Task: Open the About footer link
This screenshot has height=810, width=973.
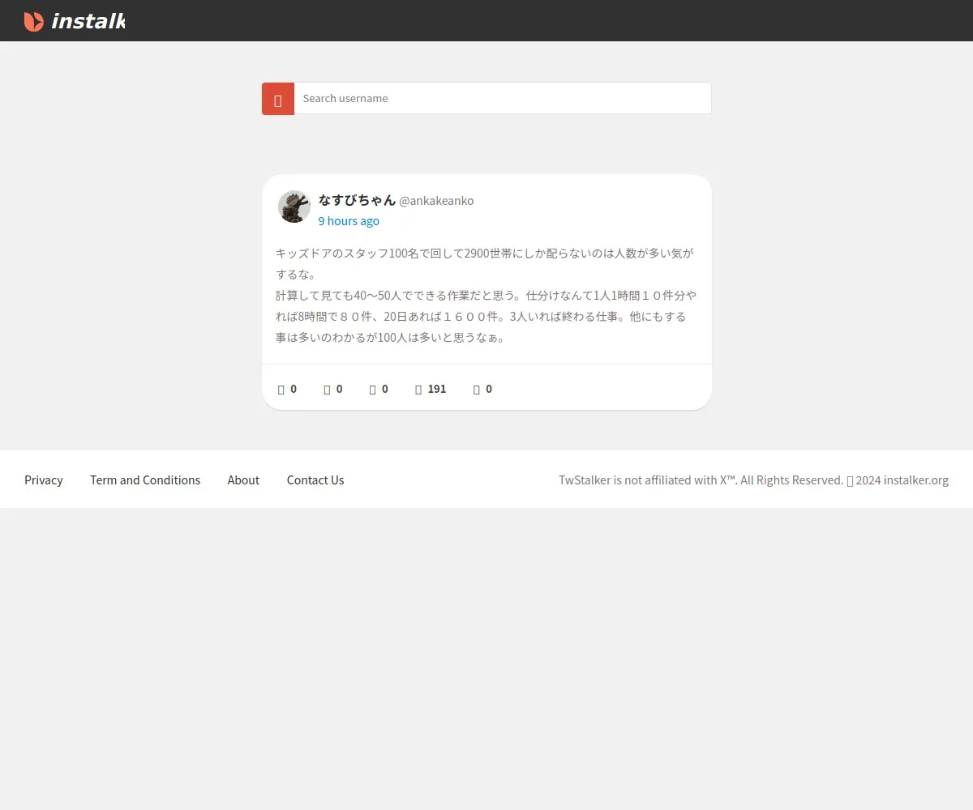Action: tap(243, 480)
